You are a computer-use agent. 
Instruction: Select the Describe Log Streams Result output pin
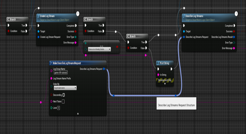[x=234, y=37]
